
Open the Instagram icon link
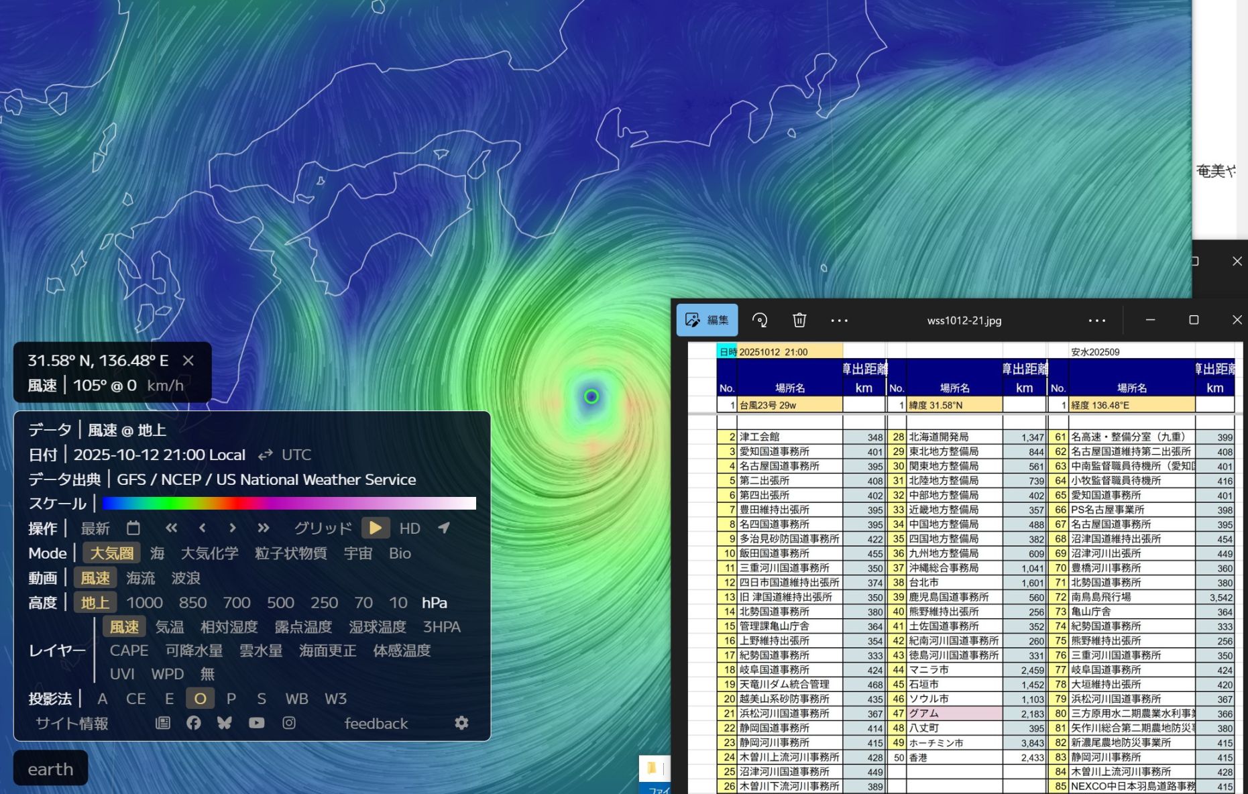click(x=289, y=723)
